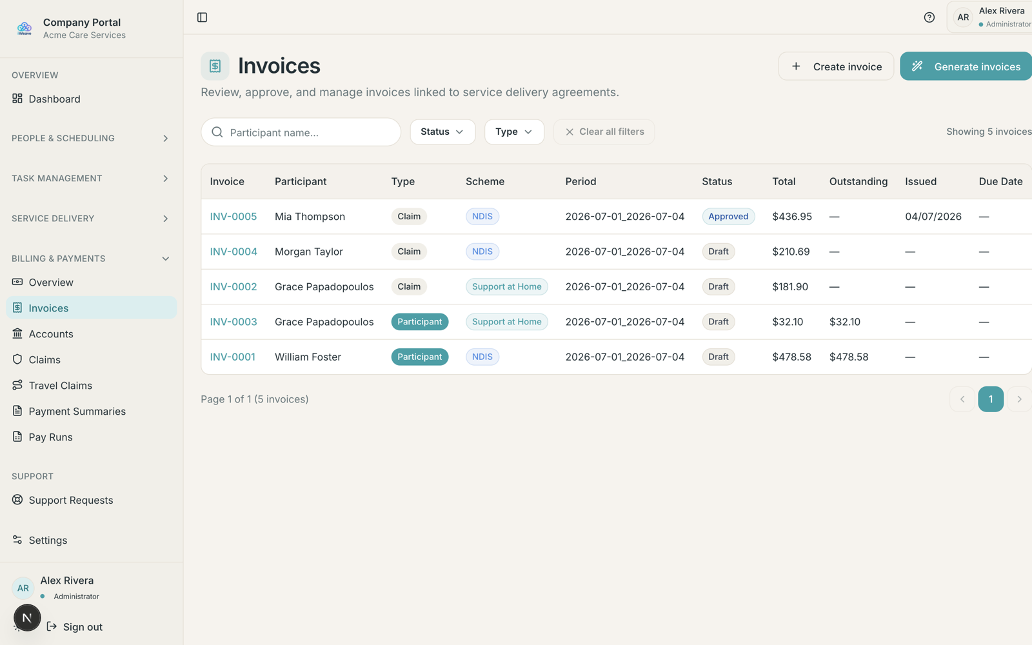Click the Payment Summaries document icon

click(x=17, y=411)
